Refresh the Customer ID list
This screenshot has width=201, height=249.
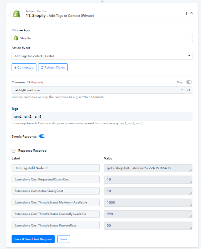coord(189,90)
